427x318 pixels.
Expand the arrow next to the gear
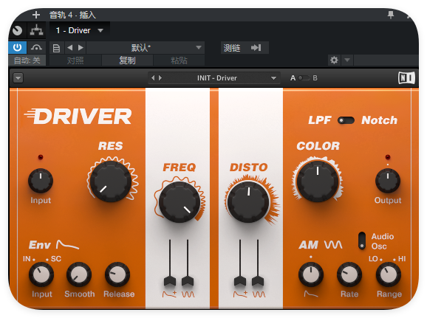347,60
